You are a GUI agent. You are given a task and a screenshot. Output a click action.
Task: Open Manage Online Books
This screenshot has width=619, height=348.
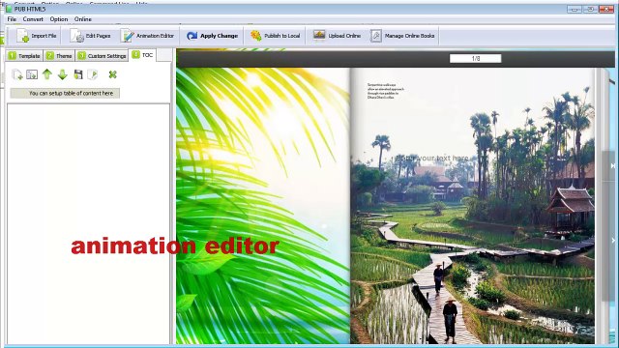click(402, 36)
